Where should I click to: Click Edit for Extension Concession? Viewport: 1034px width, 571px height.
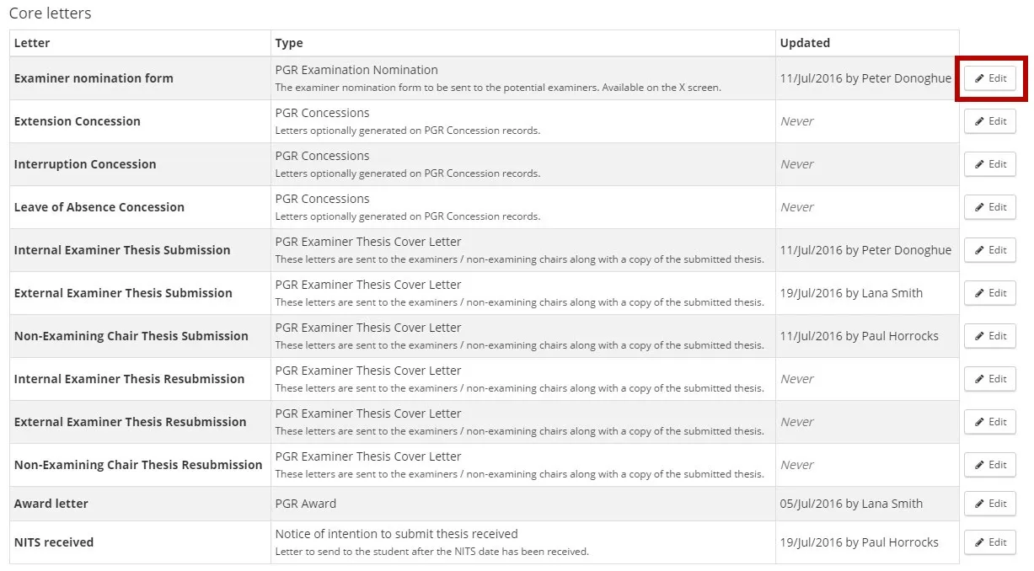tap(989, 121)
